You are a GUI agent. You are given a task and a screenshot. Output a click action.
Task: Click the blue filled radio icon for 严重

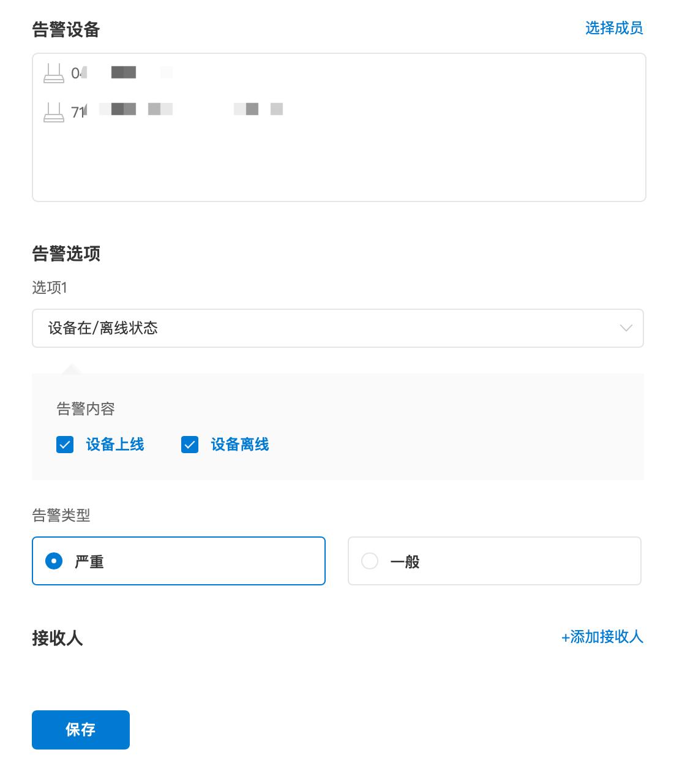54,560
